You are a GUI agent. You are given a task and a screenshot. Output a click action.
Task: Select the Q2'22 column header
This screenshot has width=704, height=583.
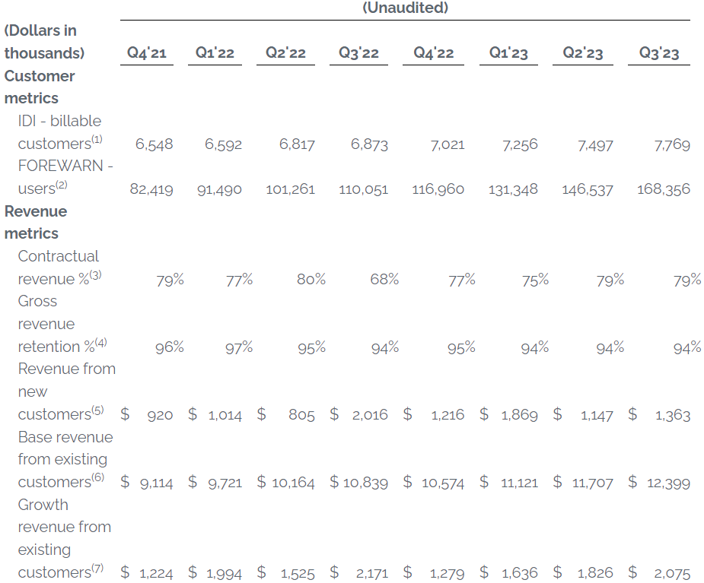(x=285, y=53)
